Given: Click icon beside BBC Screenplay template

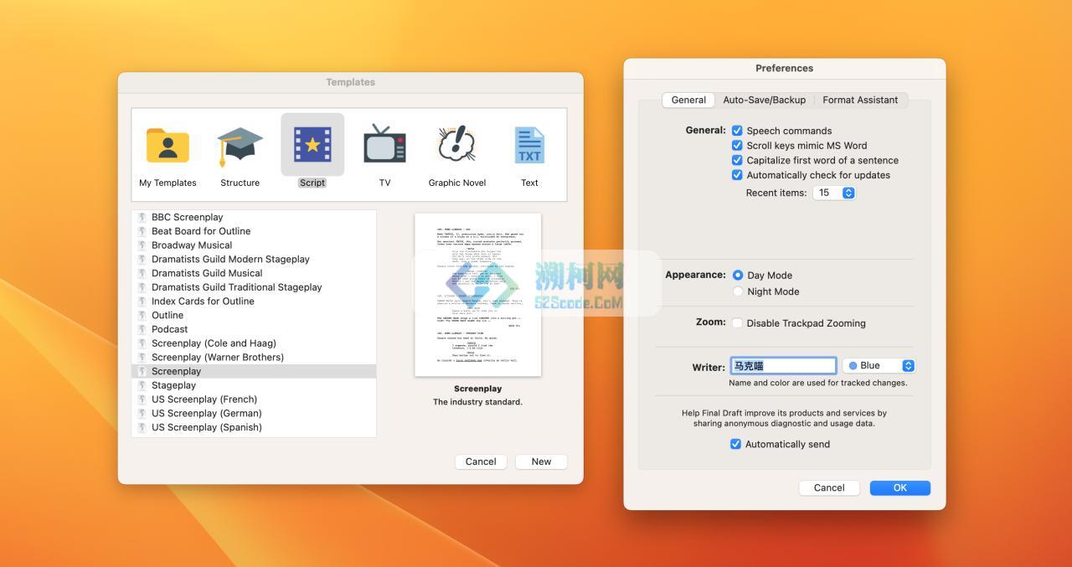Looking at the screenshot, I should pos(142,217).
